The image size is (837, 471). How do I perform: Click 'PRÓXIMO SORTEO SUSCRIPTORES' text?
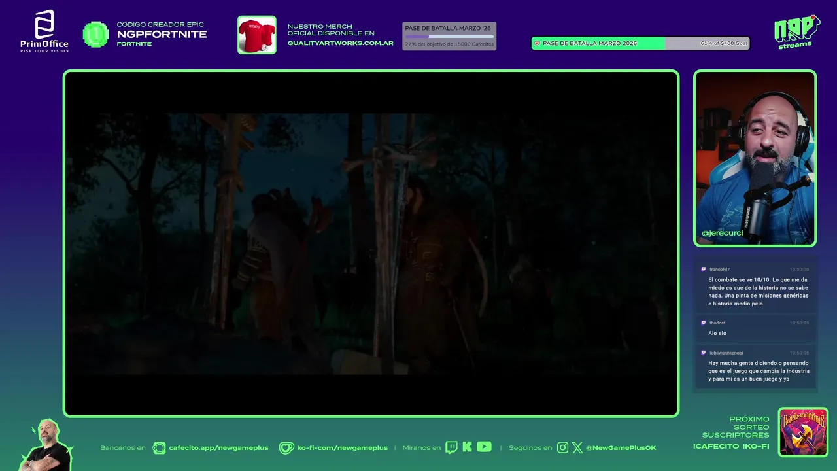click(736, 427)
